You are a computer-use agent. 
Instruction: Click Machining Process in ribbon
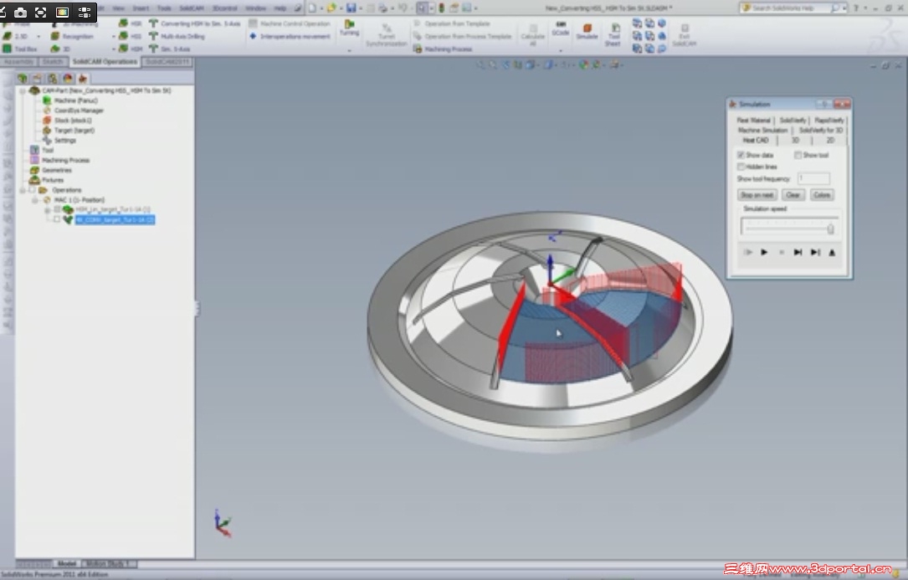click(x=443, y=49)
